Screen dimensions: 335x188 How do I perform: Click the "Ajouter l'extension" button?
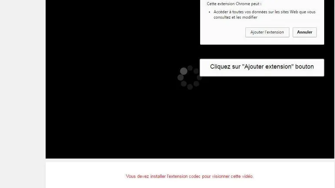[x=267, y=32]
